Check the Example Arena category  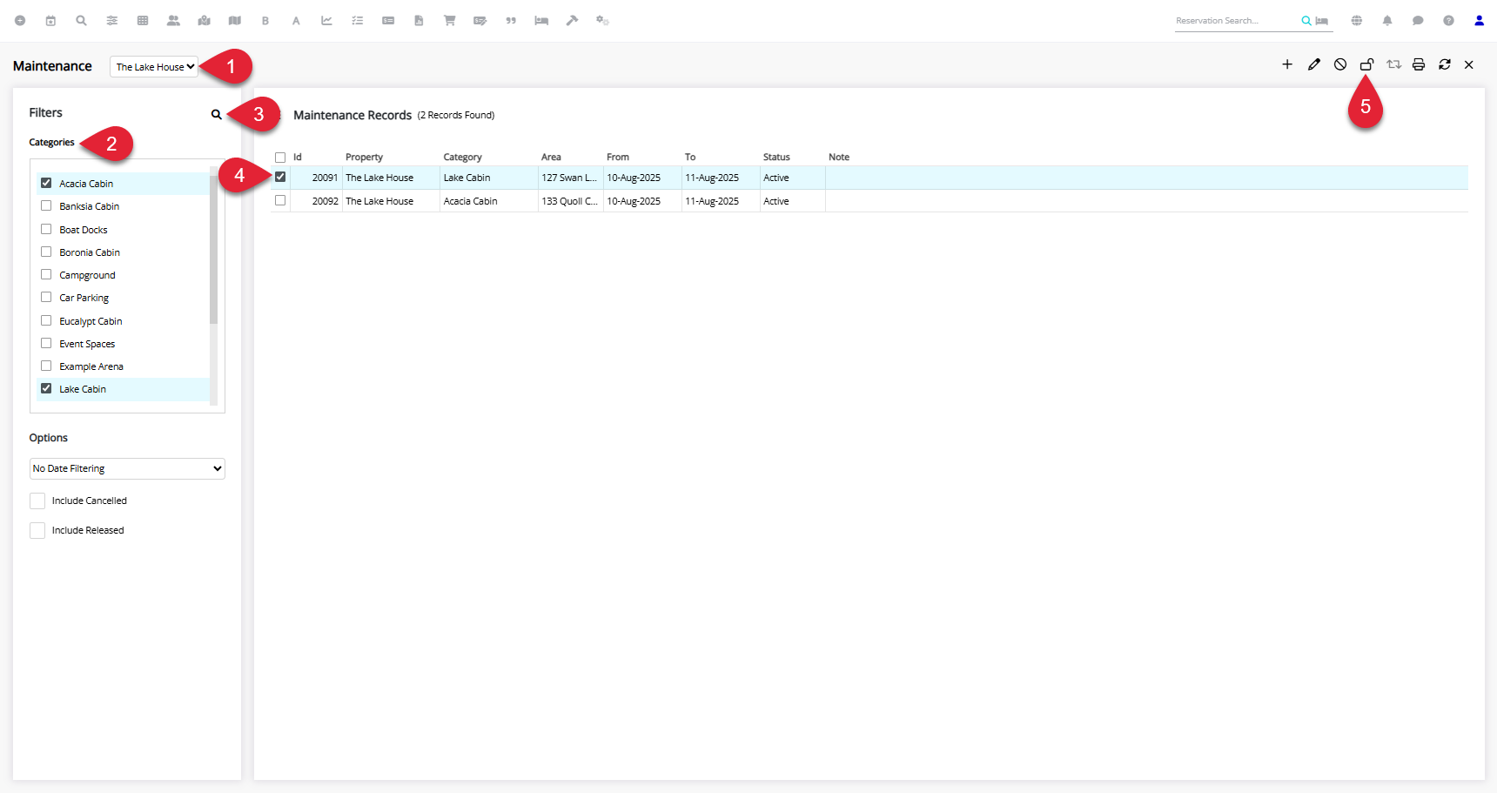46,366
